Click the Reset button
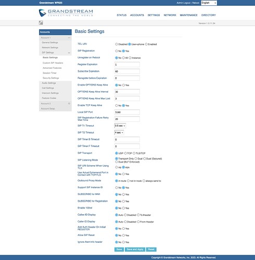Screen dimensions: 255x260 pyautogui.click(x=151, y=250)
